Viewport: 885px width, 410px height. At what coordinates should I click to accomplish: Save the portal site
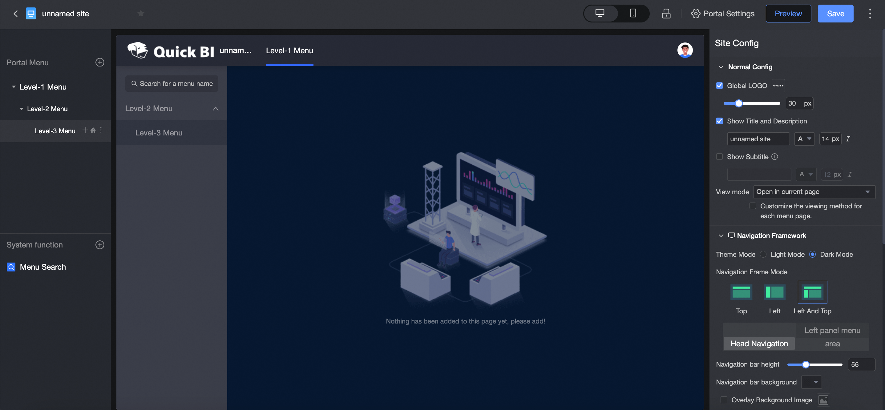(835, 14)
